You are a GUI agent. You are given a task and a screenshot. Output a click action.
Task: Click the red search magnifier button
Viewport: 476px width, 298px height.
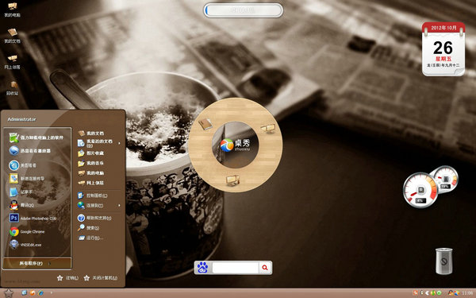(265, 268)
